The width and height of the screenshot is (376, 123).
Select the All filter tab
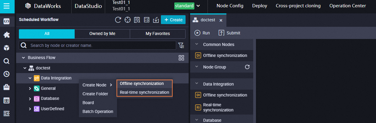click(x=47, y=34)
